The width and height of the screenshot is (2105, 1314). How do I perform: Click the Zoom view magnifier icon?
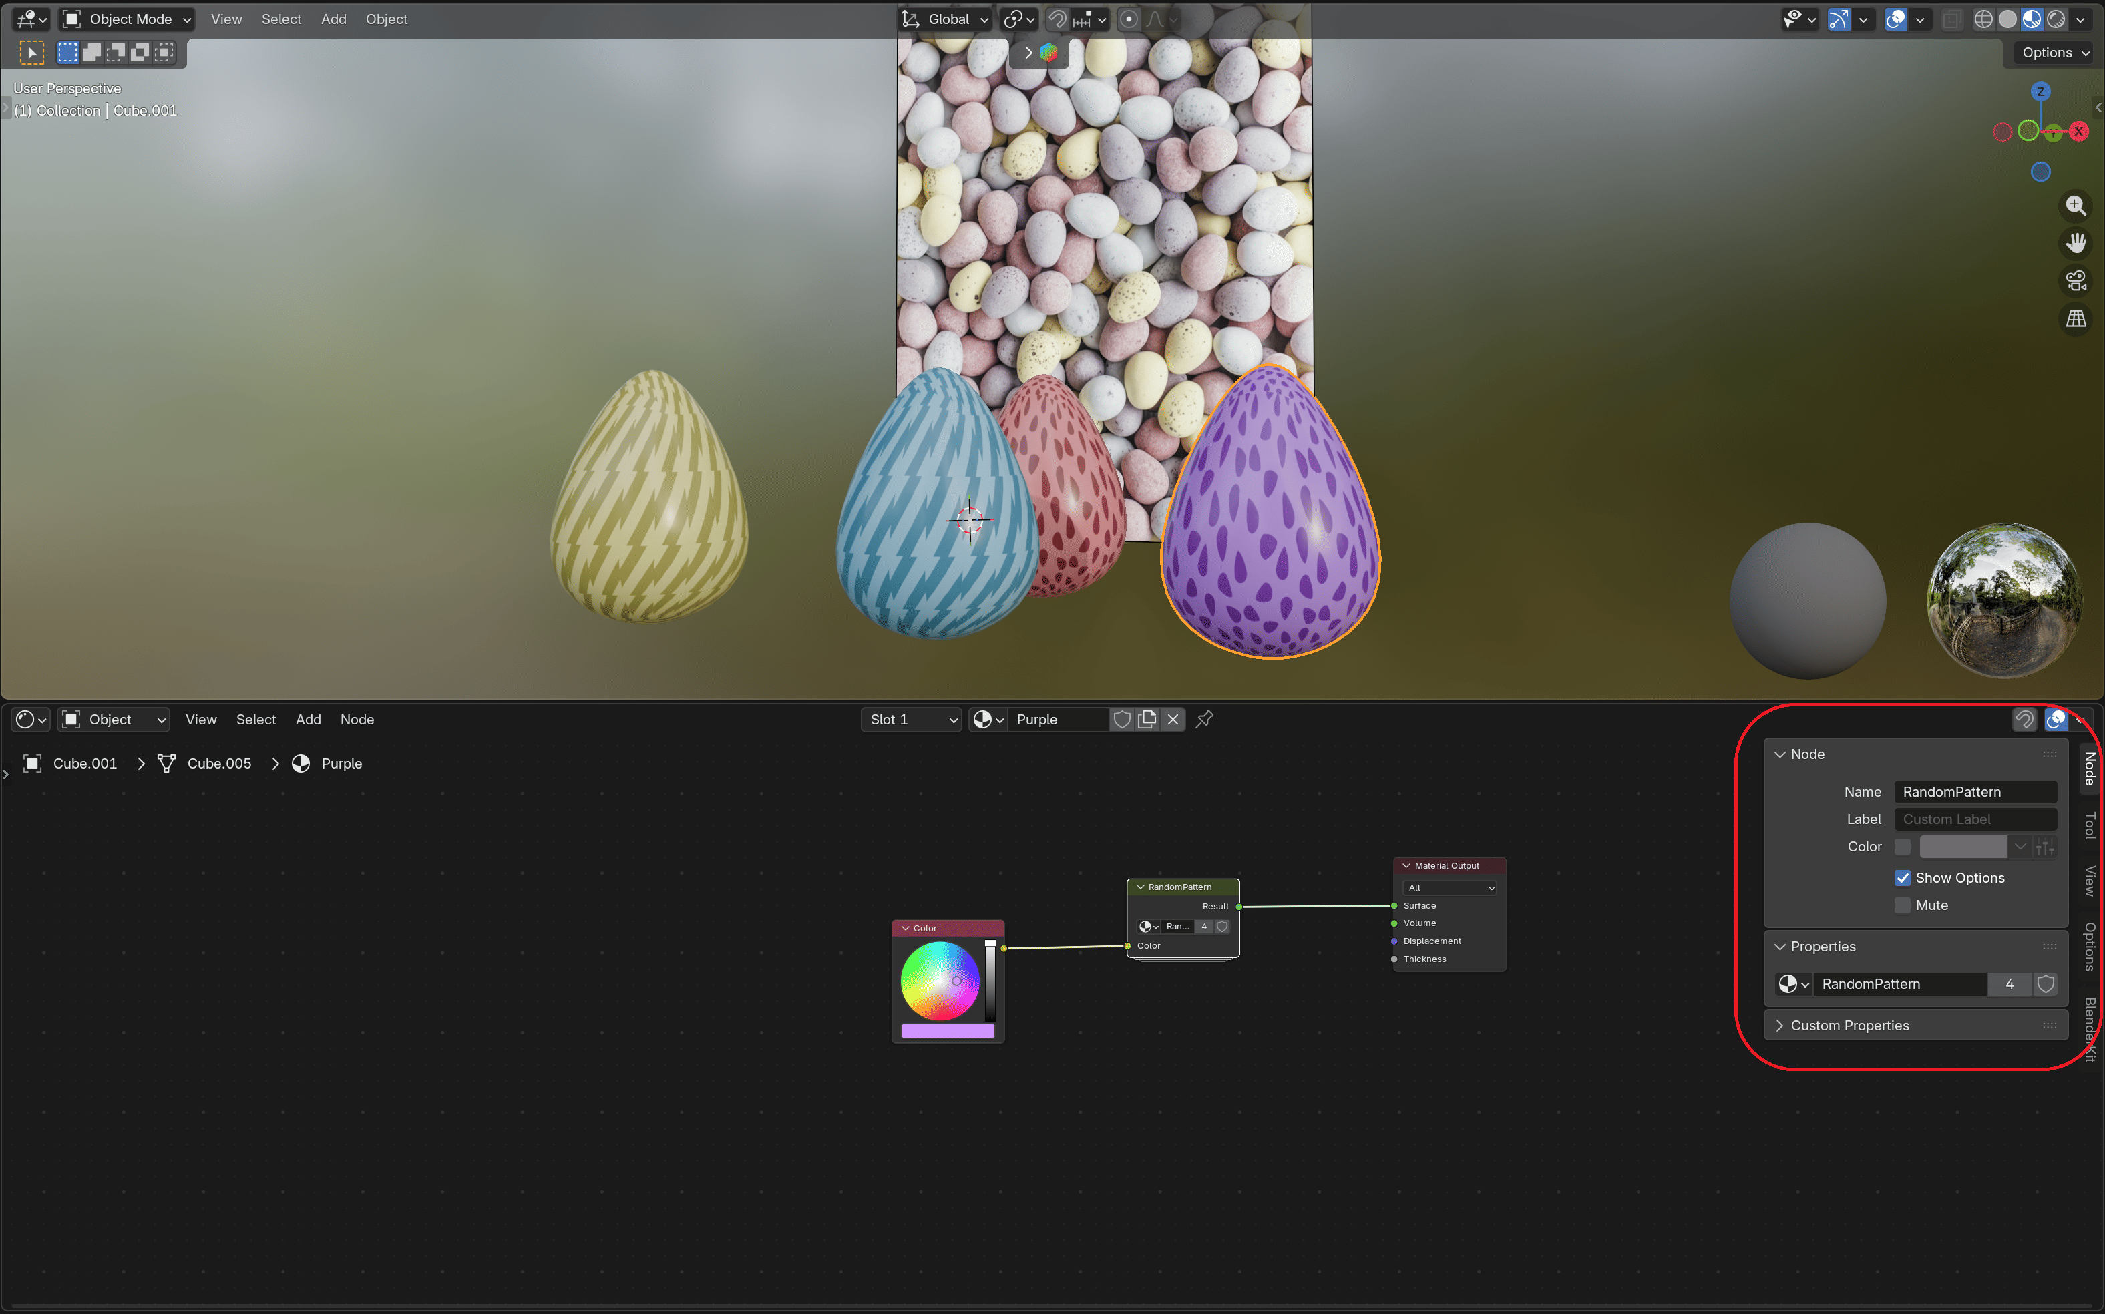pyautogui.click(x=2076, y=206)
